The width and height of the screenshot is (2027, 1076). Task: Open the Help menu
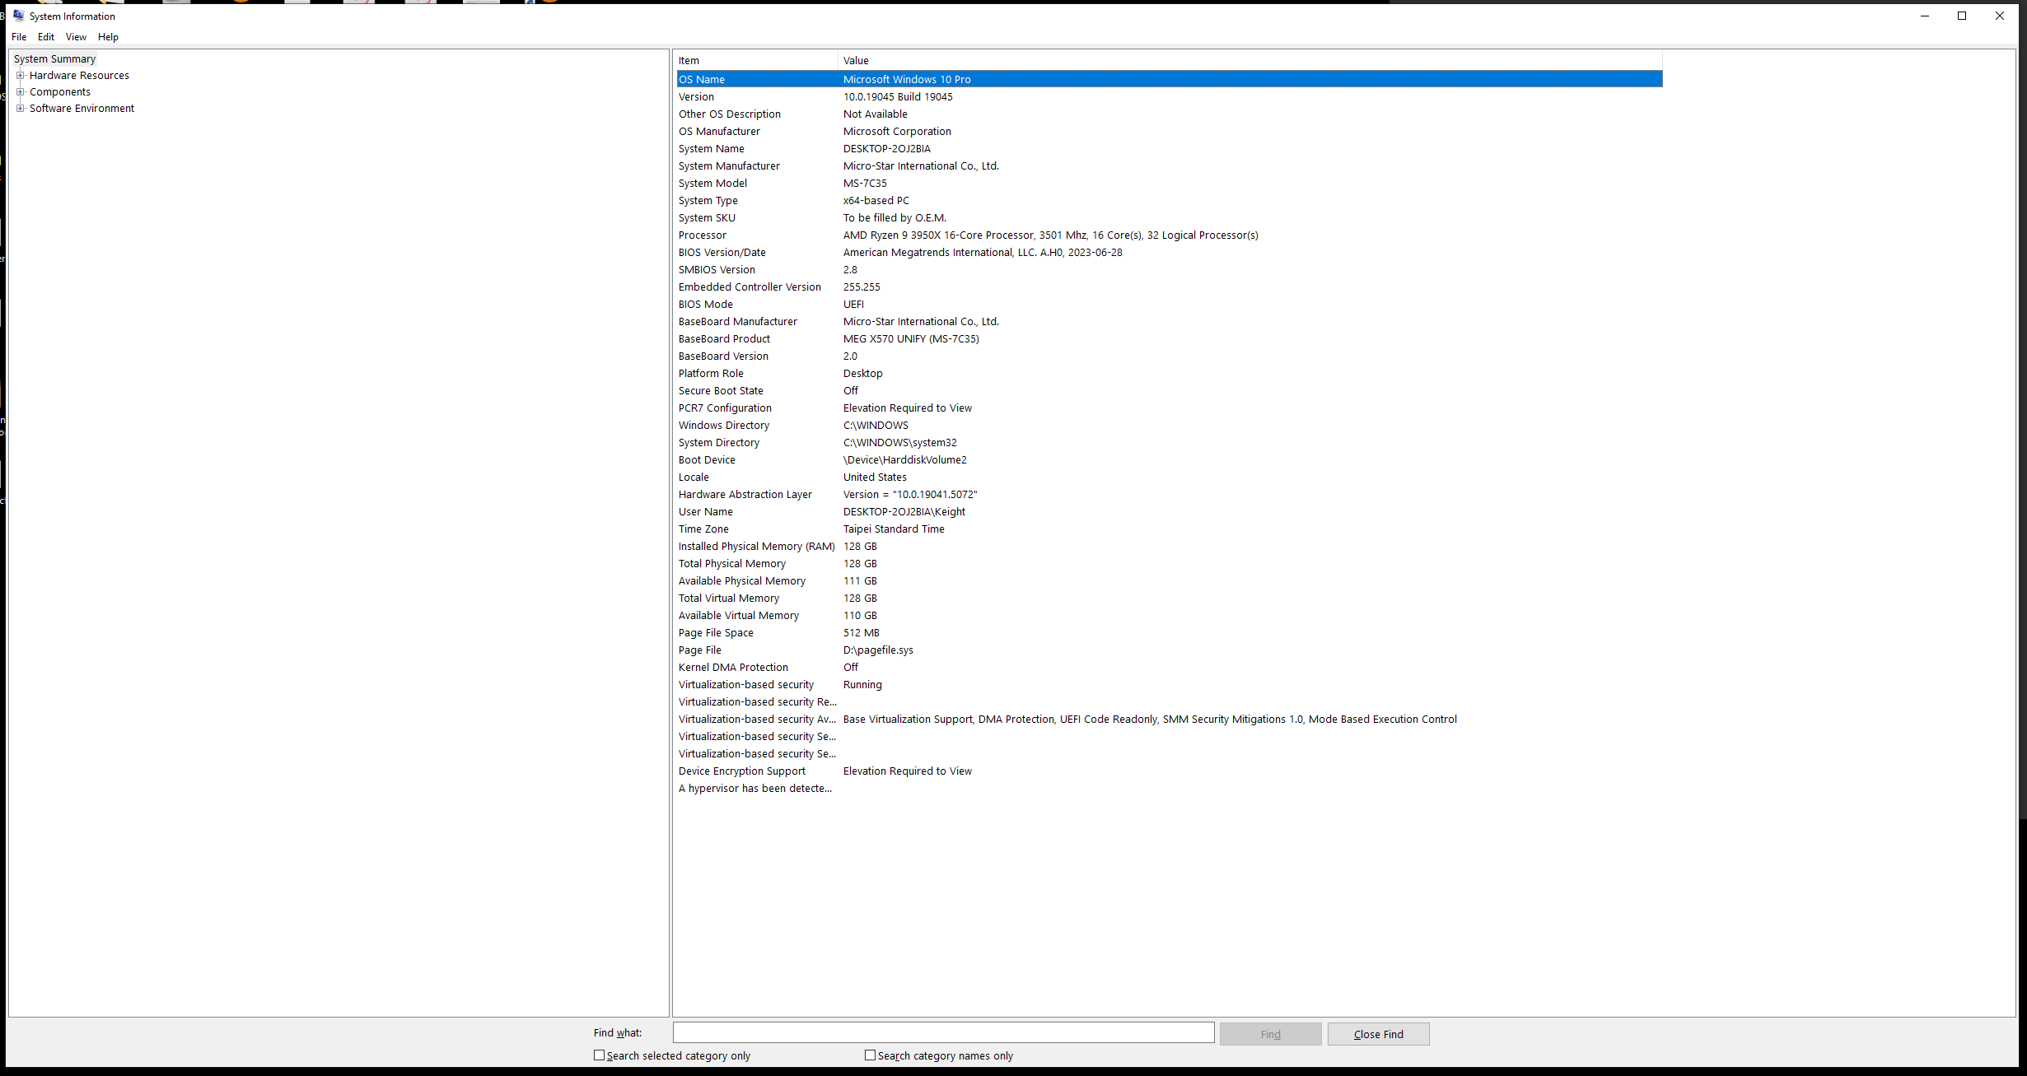(108, 37)
